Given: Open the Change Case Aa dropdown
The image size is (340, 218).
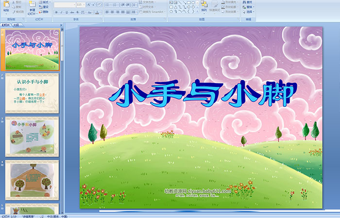Looking at the screenshot, I should click(90, 12).
